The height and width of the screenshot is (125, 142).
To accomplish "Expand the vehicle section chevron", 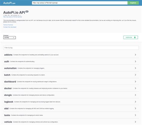I will coord(135,122).
